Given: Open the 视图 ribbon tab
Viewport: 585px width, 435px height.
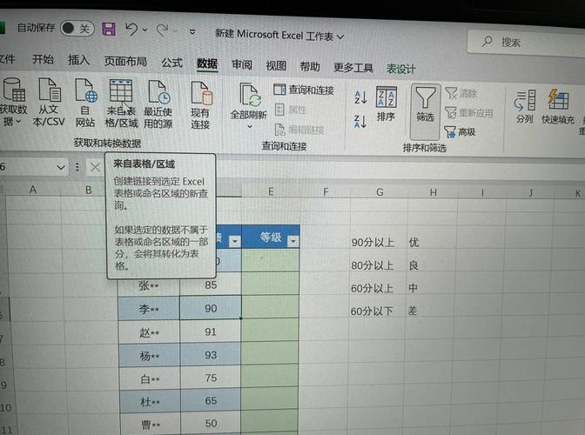Looking at the screenshot, I should pyautogui.click(x=276, y=65).
